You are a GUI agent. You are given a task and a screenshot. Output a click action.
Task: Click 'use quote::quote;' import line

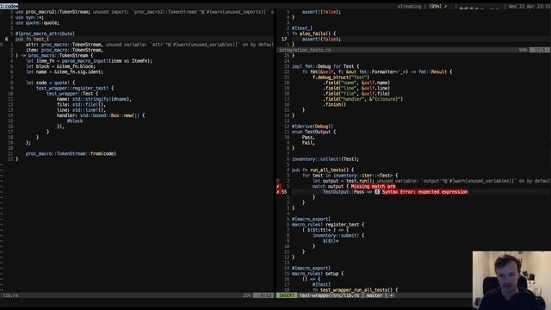pyautogui.click(x=37, y=23)
